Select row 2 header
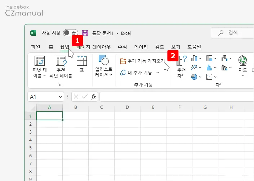Screen dimensions: 254x181 (31, 124)
